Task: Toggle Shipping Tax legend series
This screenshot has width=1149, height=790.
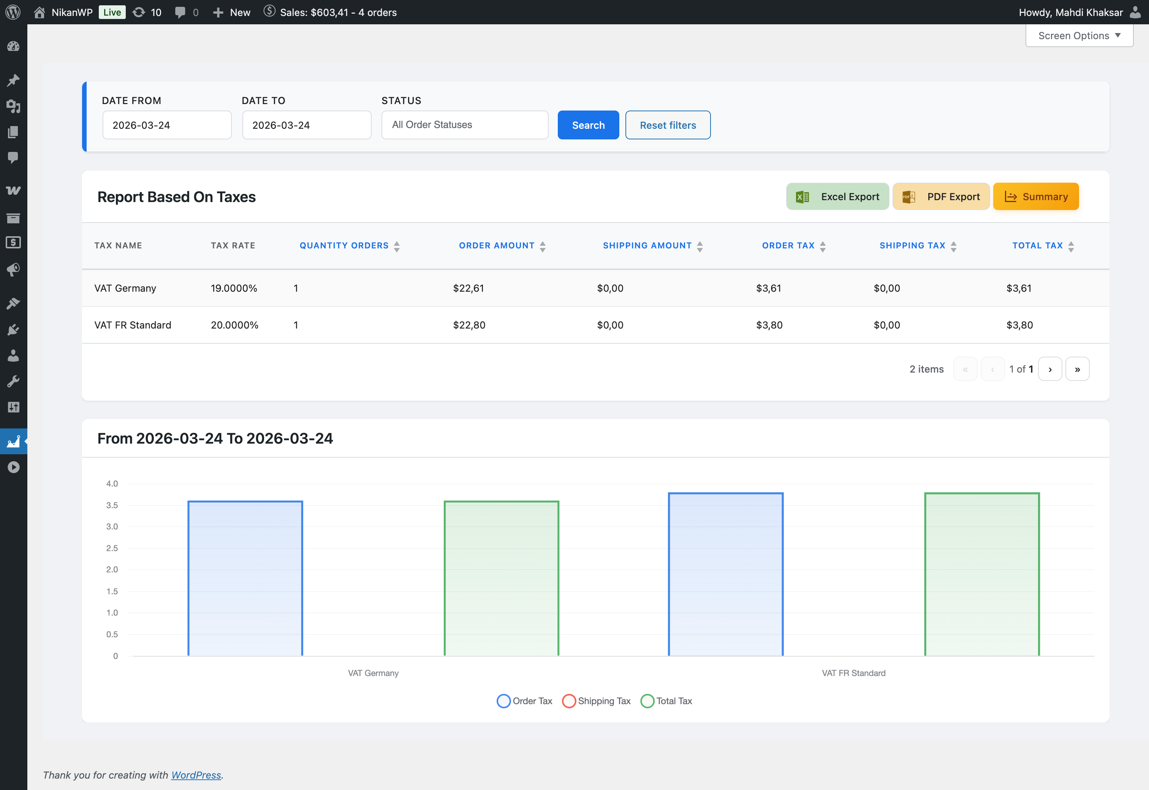Action: pos(596,701)
